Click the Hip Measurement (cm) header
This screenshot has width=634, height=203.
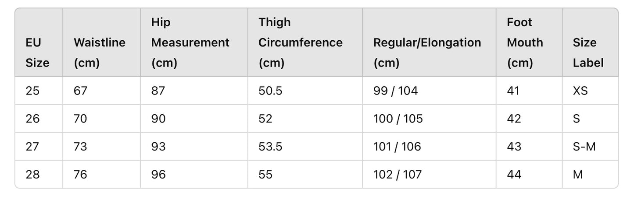point(194,42)
